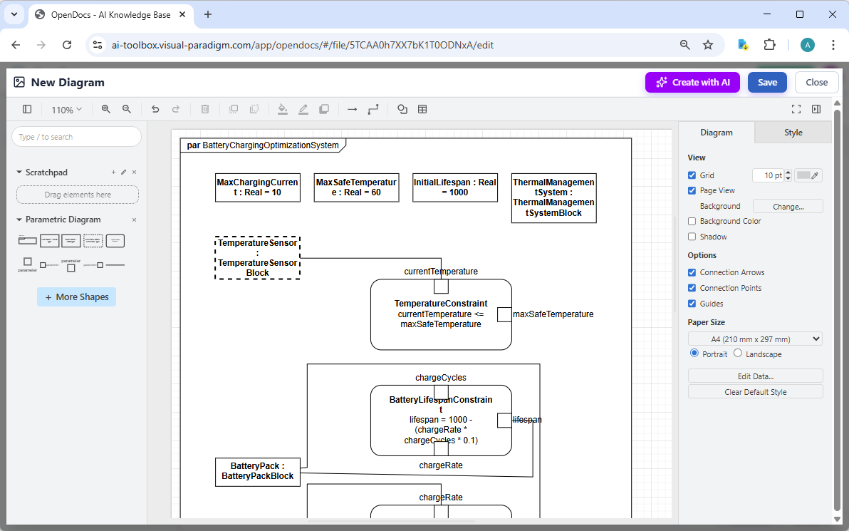Image resolution: width=849 pixels, height=531 pixels.
Task: Open the 110% zoom level dropdown
Action: tap(66, 109)
